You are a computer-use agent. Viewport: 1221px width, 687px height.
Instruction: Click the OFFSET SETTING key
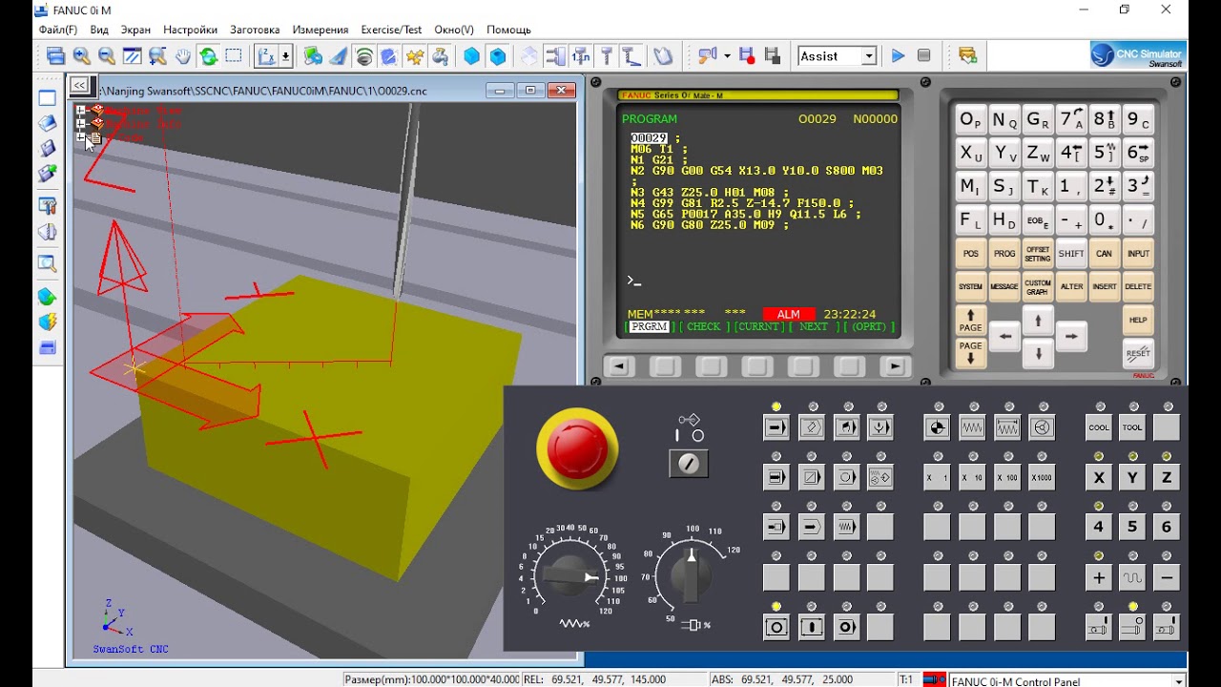click(1038, 254)
